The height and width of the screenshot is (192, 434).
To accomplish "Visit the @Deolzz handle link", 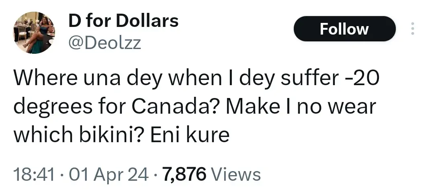I will coord(105,43).
